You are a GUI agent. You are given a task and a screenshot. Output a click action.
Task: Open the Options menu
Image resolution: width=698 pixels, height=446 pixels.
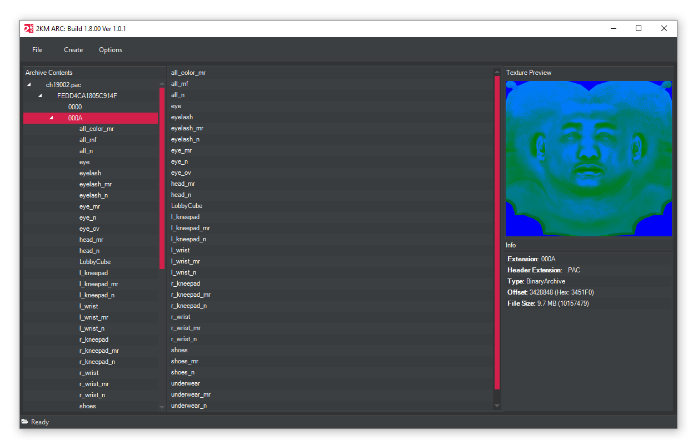point(110,50)
